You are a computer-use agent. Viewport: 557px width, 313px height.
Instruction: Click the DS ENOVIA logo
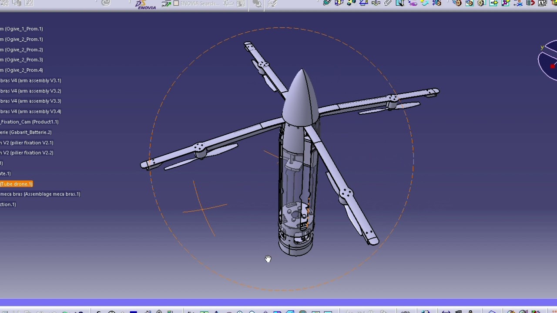pos(145,4)
